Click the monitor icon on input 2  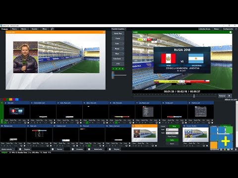pos(25,123)
